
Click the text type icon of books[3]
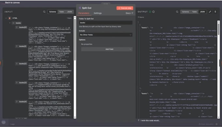(x=17, y=83)
